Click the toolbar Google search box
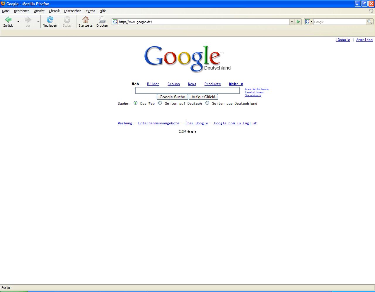This screenshot has width=375, height=292. pos(340,22)
